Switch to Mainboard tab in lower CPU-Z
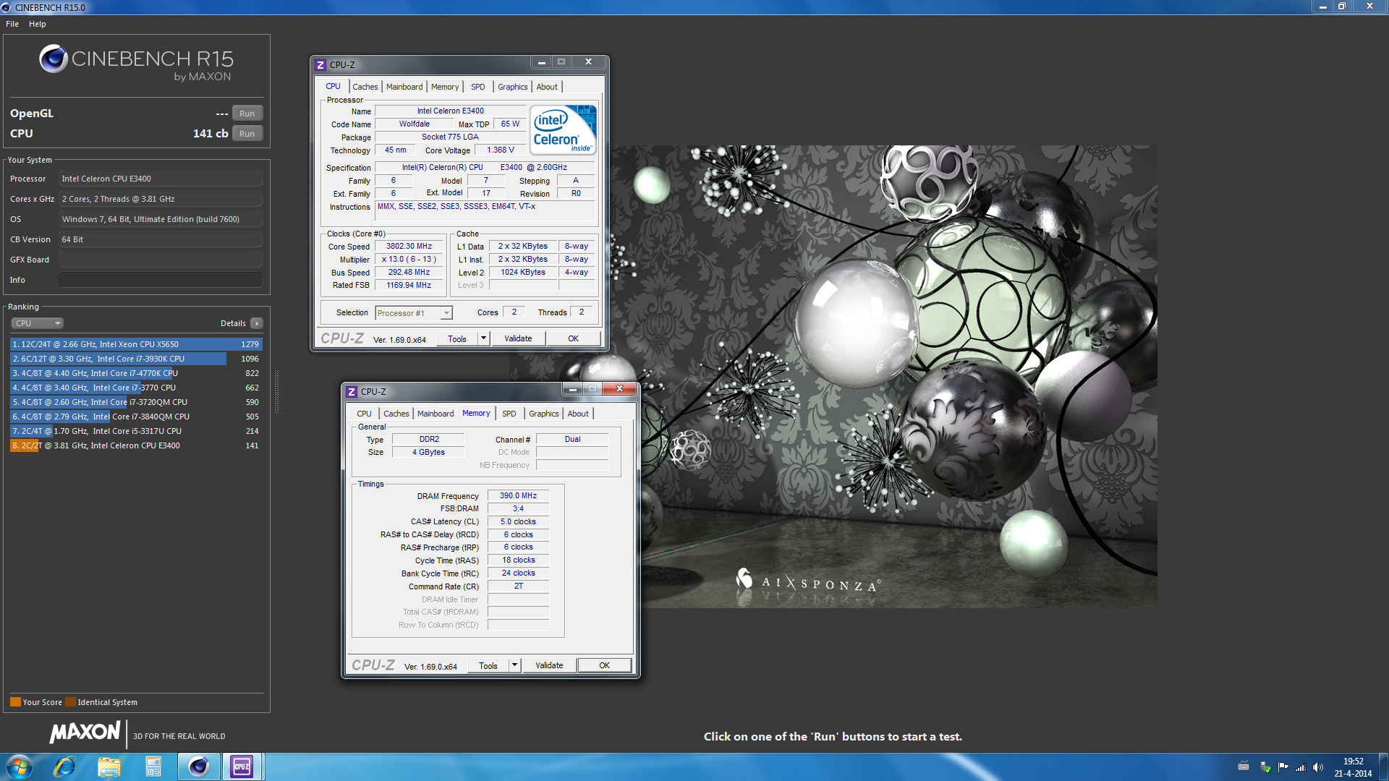 coord(436,414)
